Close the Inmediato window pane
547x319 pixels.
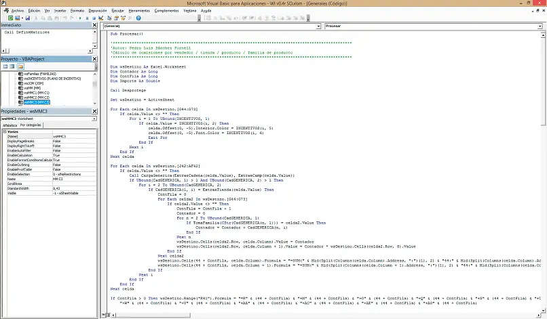[x=95, y=26]
